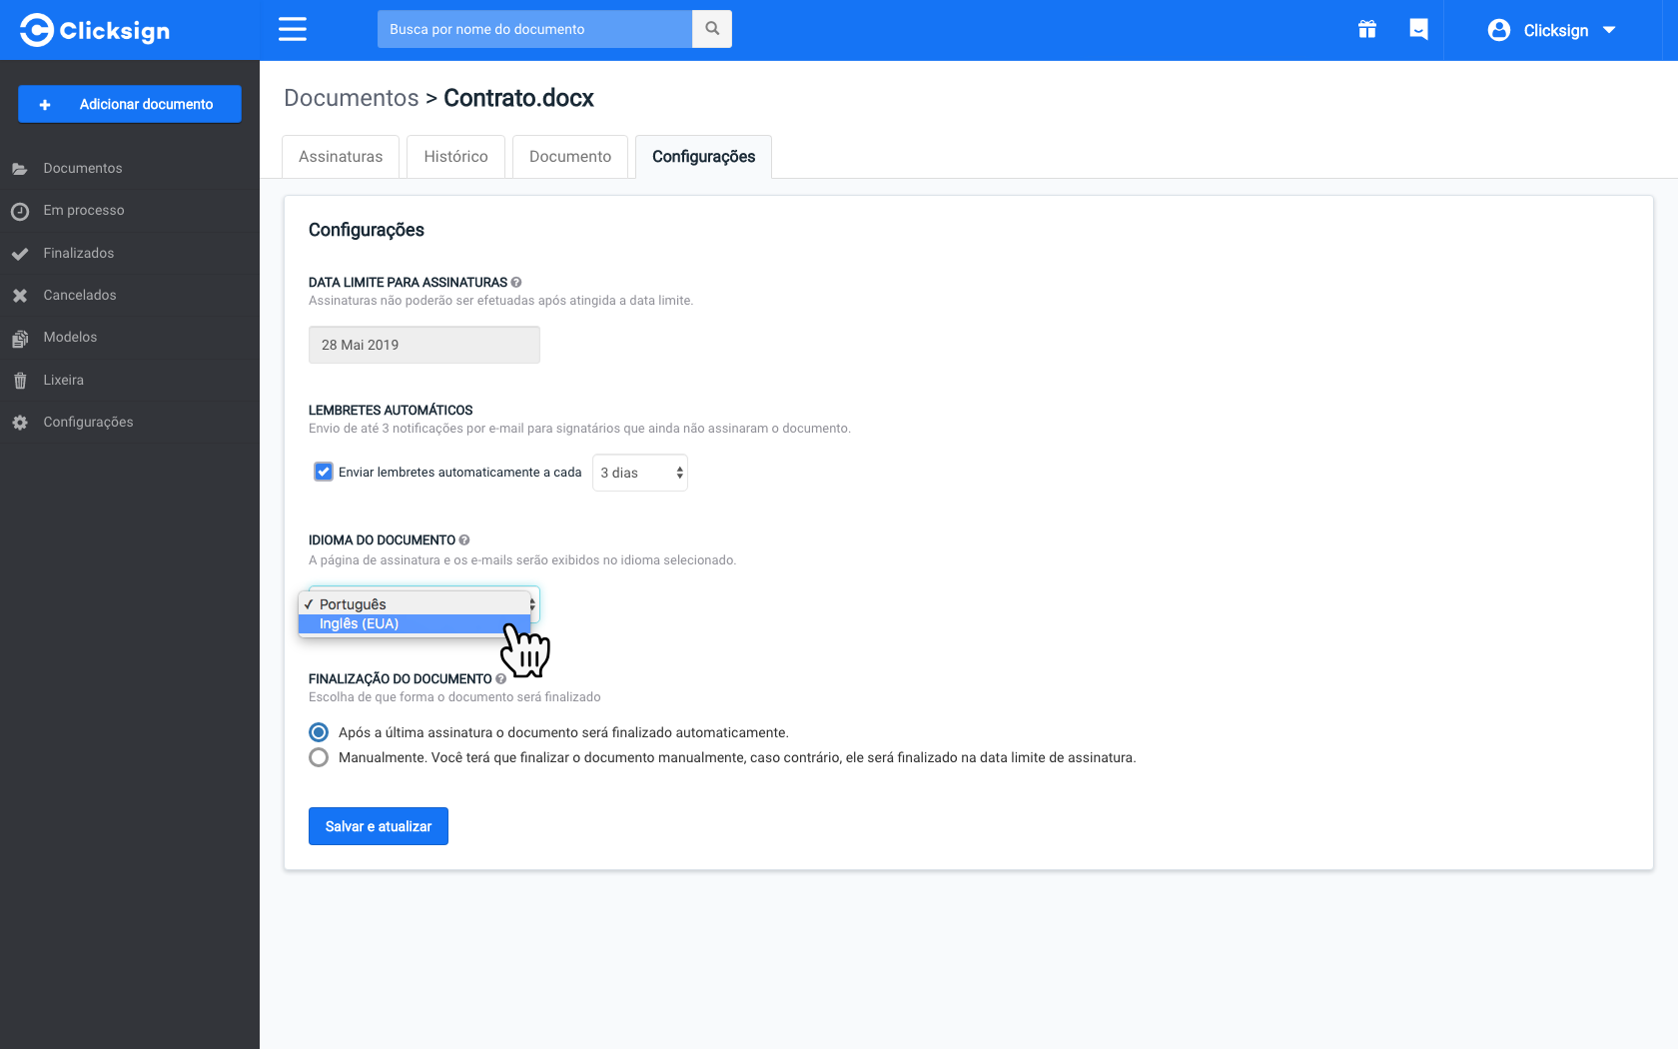The height and width of the screenshot is (1049, 1678).
Task: Click the document name search field
Action: point(534,29)
